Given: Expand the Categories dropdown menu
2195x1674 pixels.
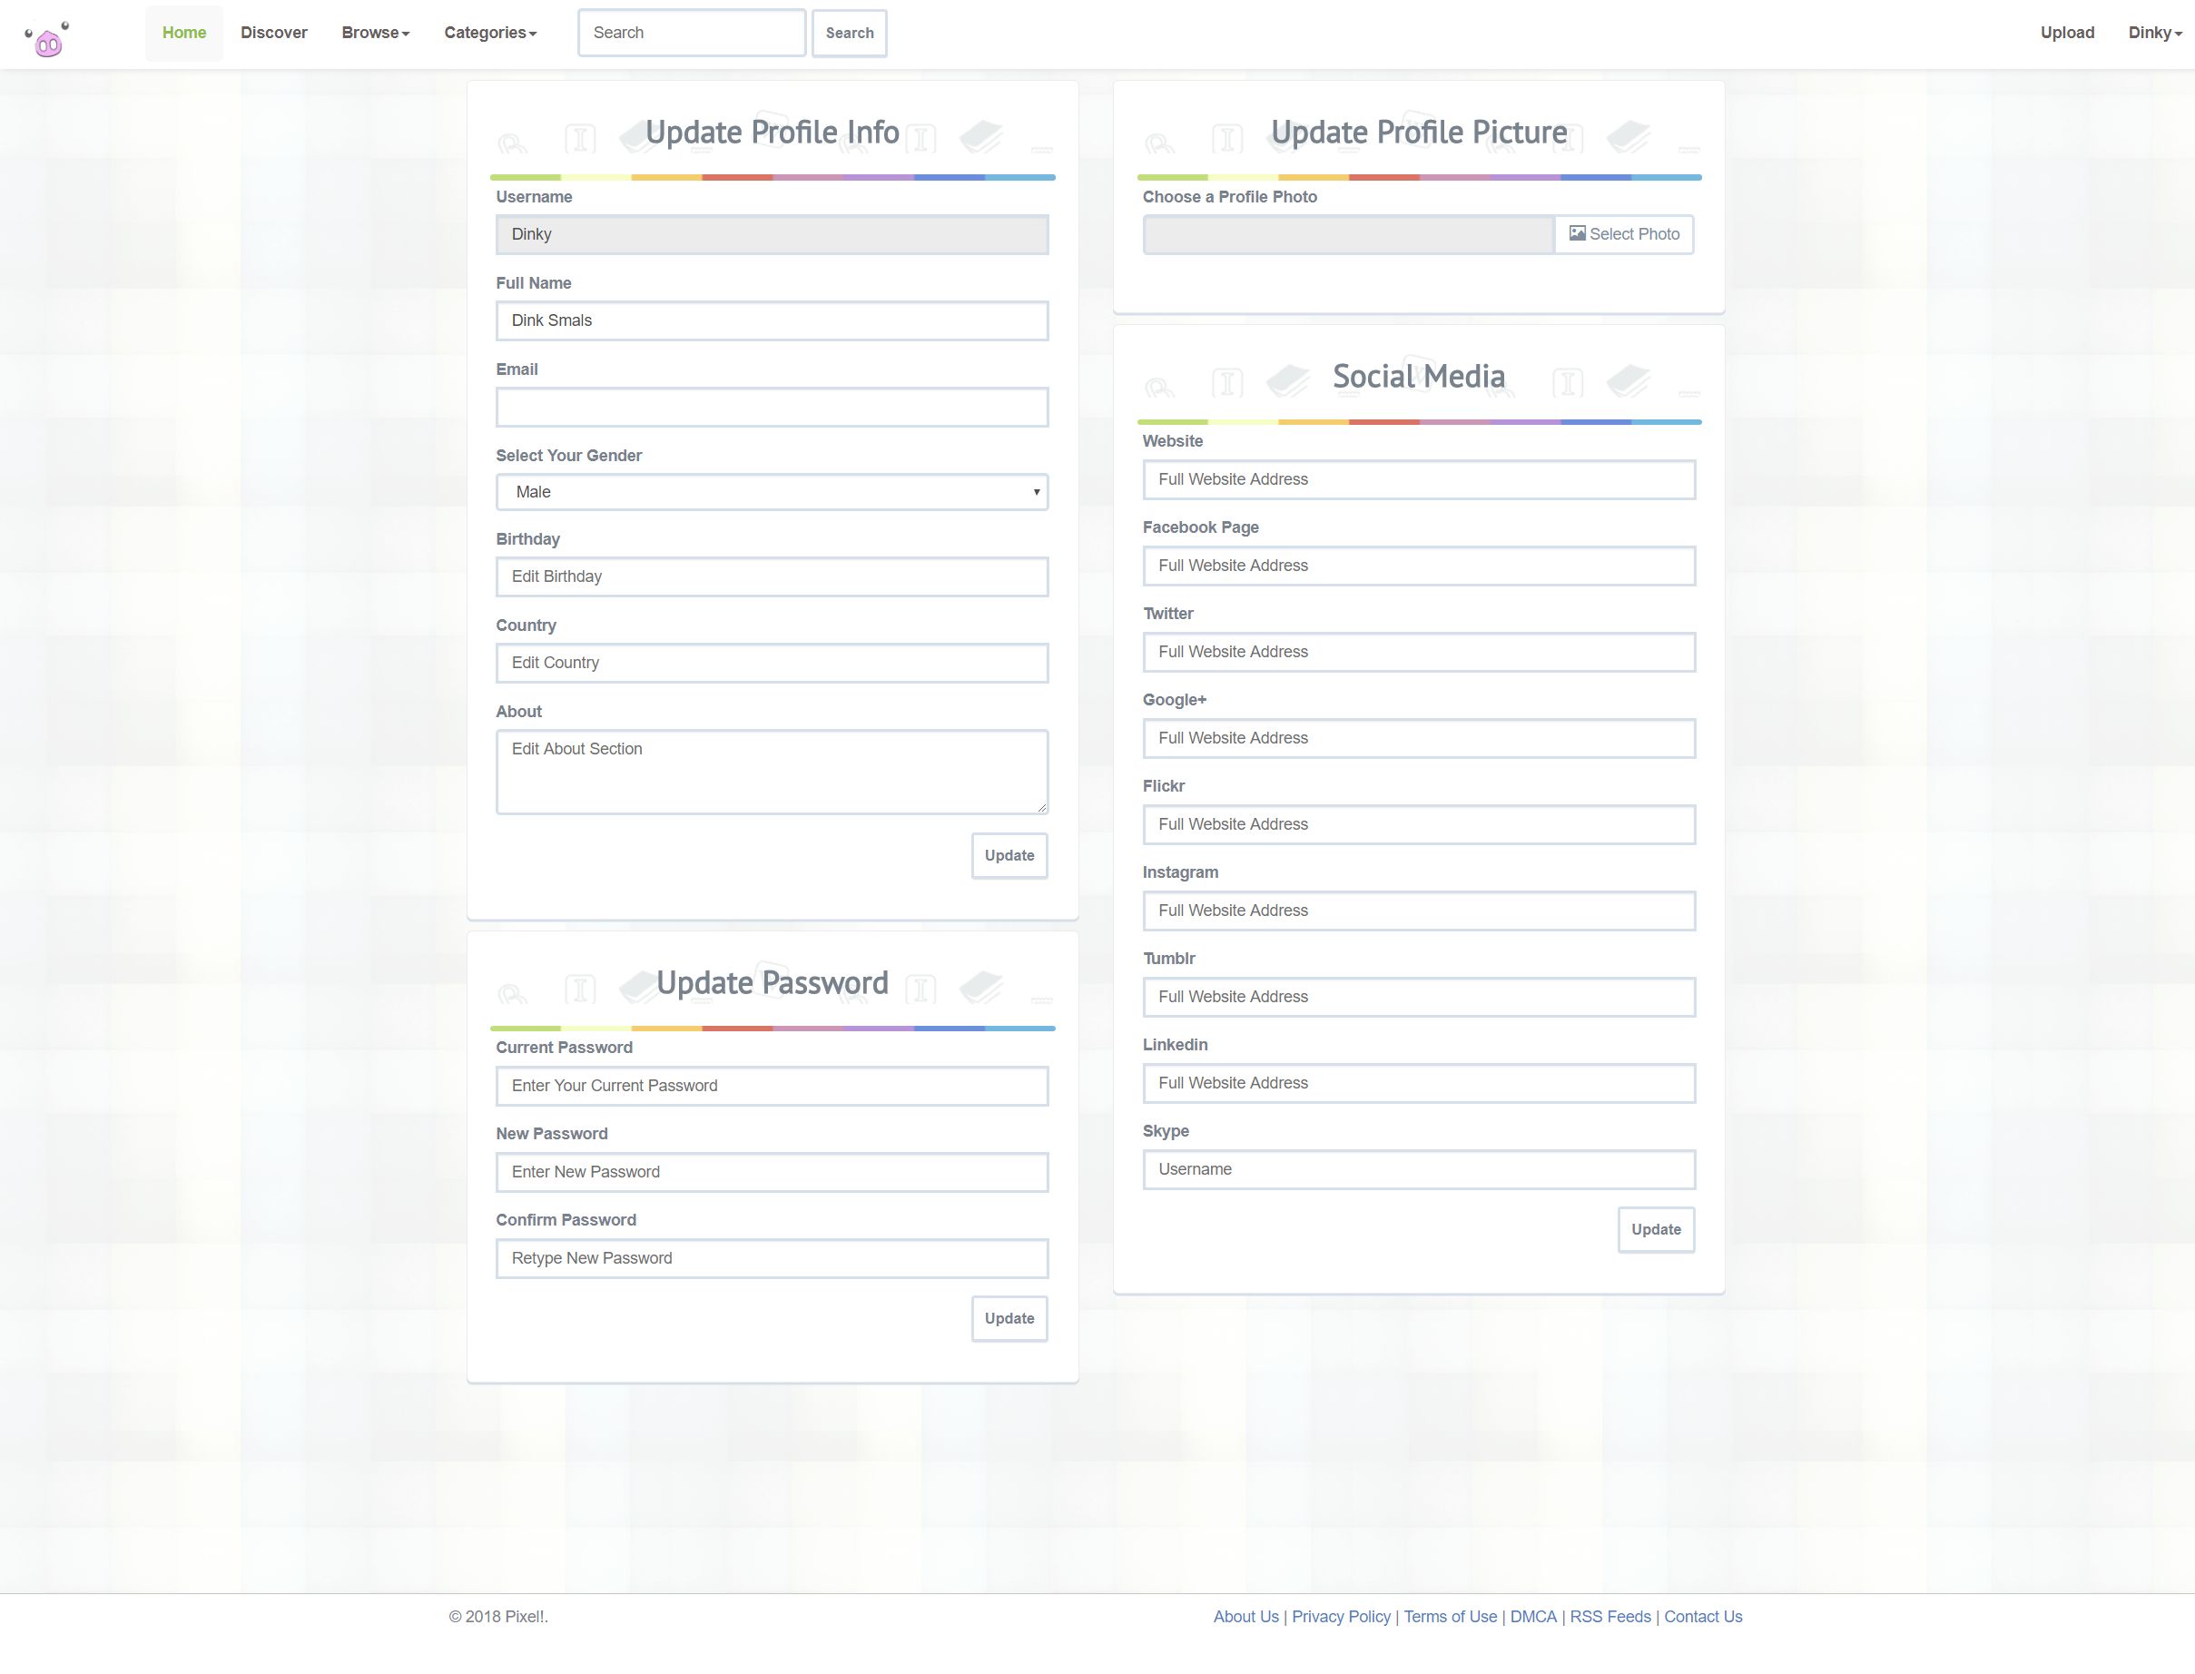Looking at the screenshot, I should click(489, 33).
